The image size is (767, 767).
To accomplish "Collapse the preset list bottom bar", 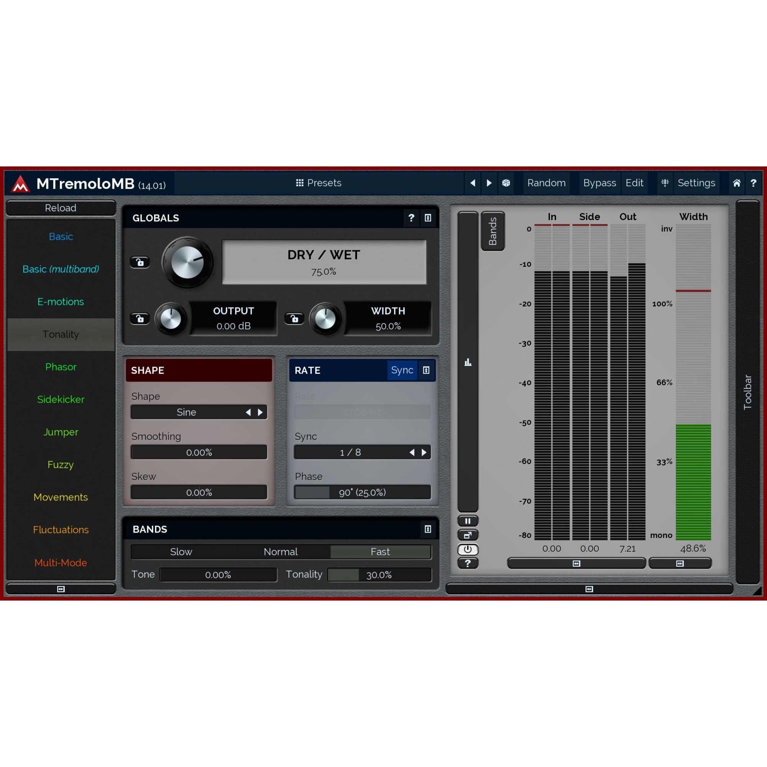I will tap(61, 589).
